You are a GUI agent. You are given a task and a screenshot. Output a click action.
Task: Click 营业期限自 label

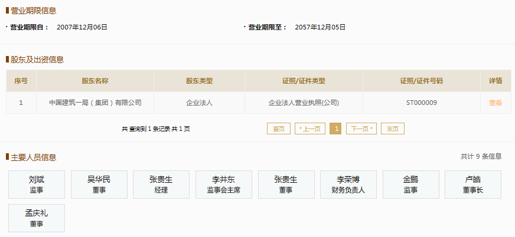click(x=29, y=27)
